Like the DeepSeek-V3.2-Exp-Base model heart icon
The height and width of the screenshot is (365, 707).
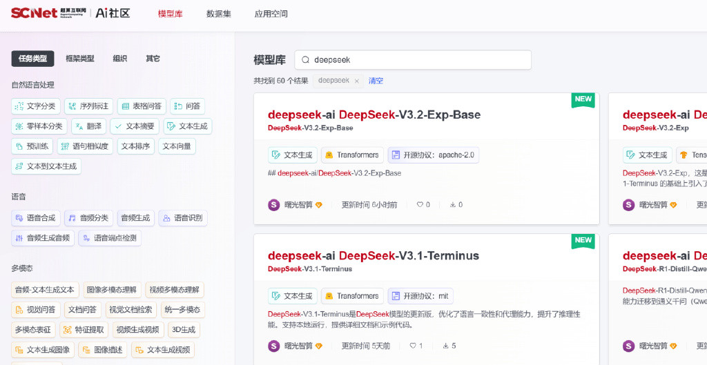(x=420, y=205)
